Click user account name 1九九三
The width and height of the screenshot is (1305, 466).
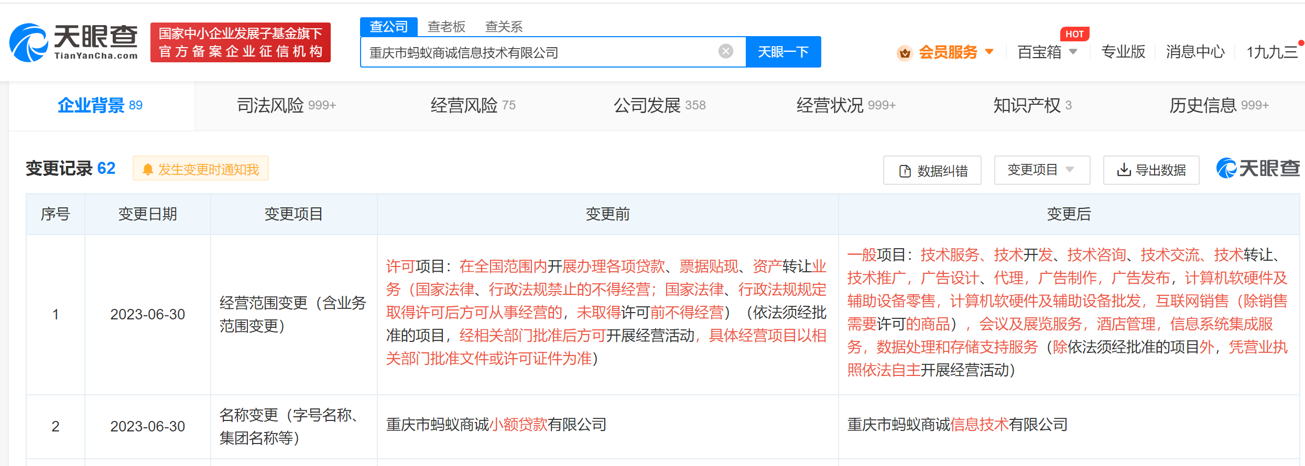click(1272, 52)
